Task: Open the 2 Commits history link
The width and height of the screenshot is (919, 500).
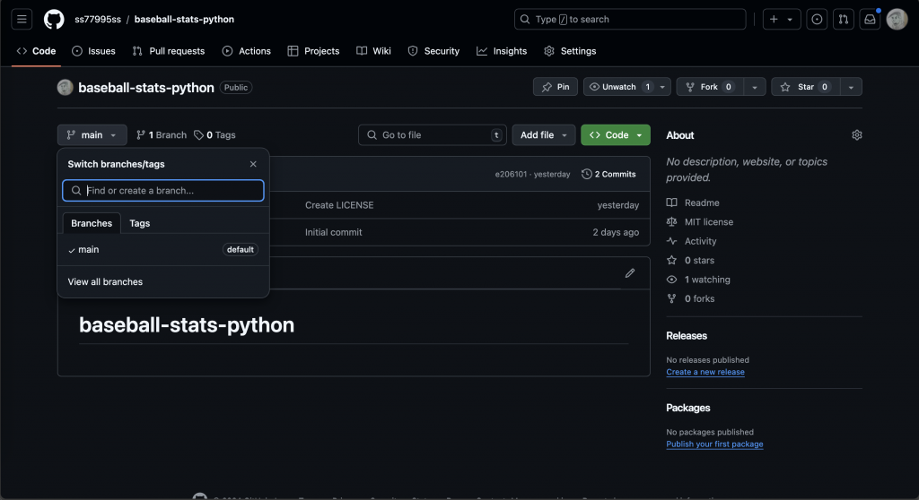Action: click(x=608, y=174)
